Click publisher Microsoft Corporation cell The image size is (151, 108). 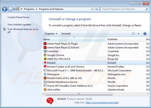[119, 70]
